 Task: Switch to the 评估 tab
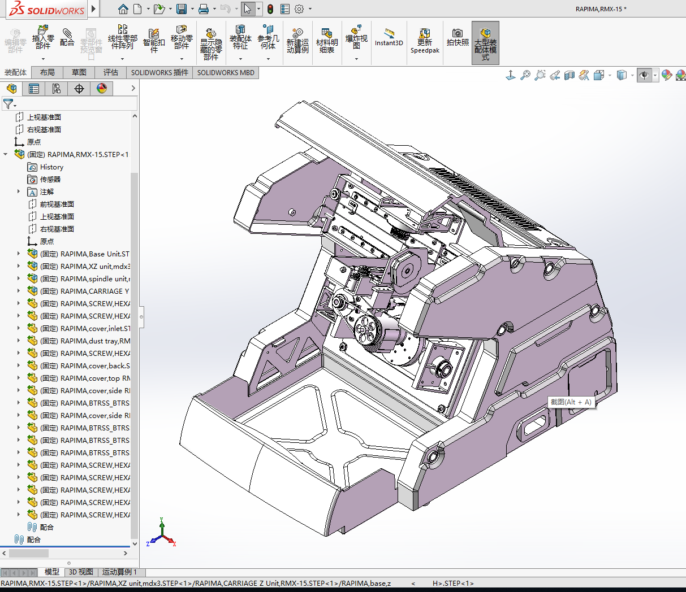click(x=111, y=72)
